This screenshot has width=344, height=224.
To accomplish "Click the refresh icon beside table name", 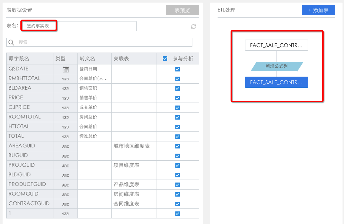I will pos(193,27).
